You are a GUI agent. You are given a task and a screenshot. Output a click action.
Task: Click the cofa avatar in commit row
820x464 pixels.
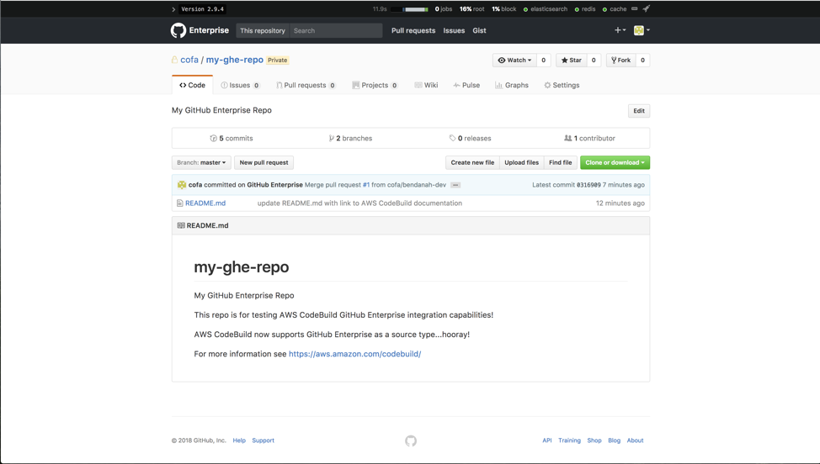click(x=181, y=185)
